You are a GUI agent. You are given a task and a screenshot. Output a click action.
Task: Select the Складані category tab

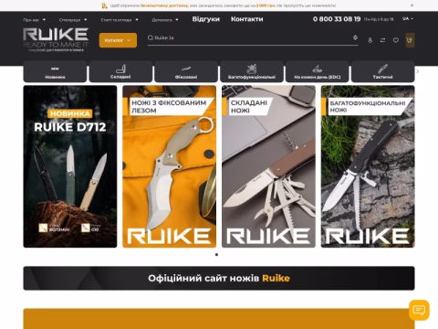pos(120,71)
